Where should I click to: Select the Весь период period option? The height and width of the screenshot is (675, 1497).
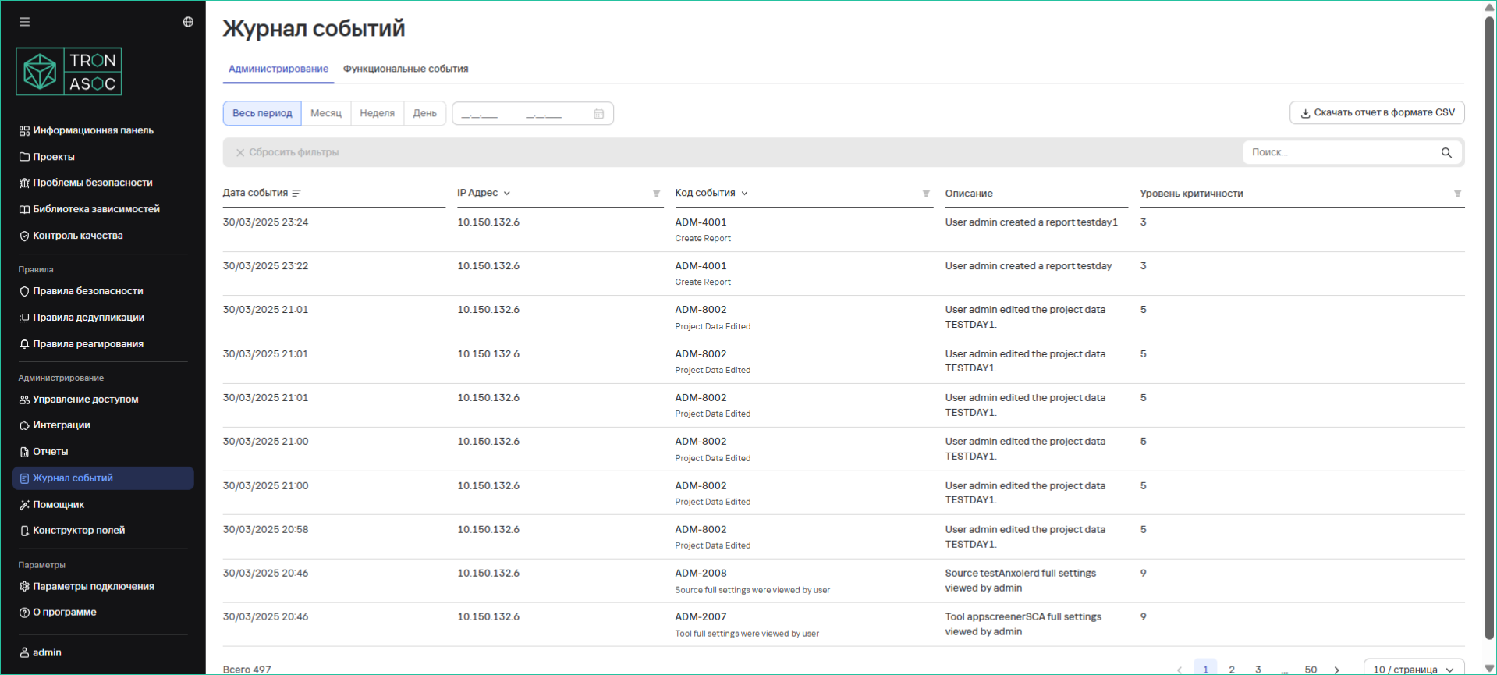click(262, 113)
